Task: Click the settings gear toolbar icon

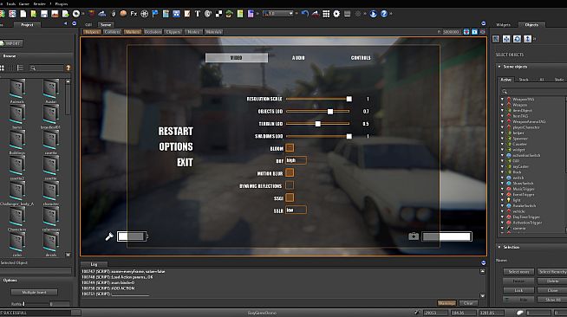Action: click(336, 14)
